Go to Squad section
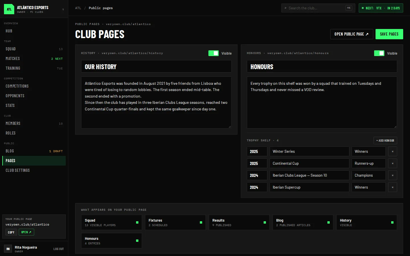The width and height of the screenshot is (410, 256). coord(34,49)
